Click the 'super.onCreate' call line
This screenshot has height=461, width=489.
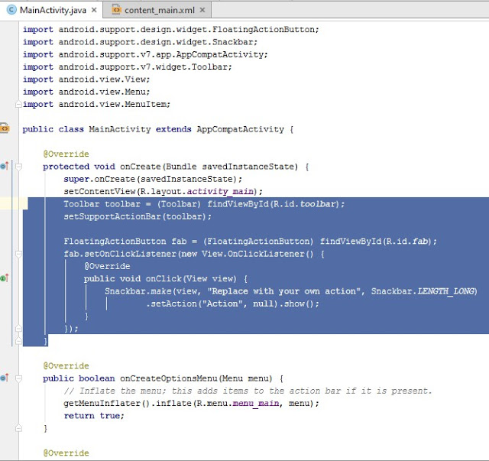pyautogui.click(x=153, y=179)
